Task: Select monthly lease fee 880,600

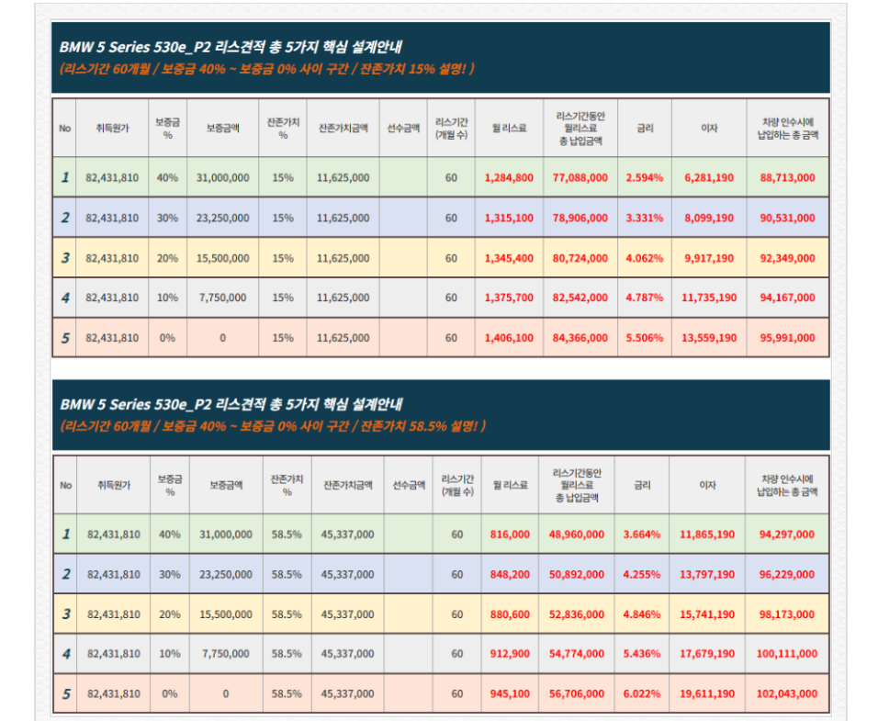Action: (510, 614)
